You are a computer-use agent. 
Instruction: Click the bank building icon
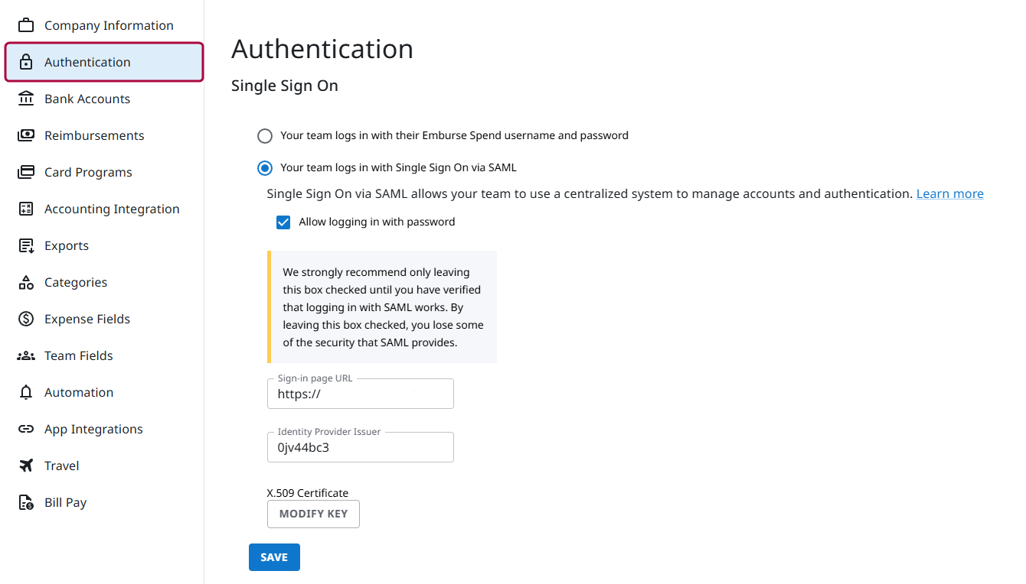[x=26, y=99]
